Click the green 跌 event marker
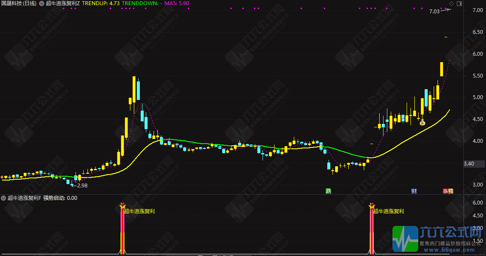 (x=329, y=191)
